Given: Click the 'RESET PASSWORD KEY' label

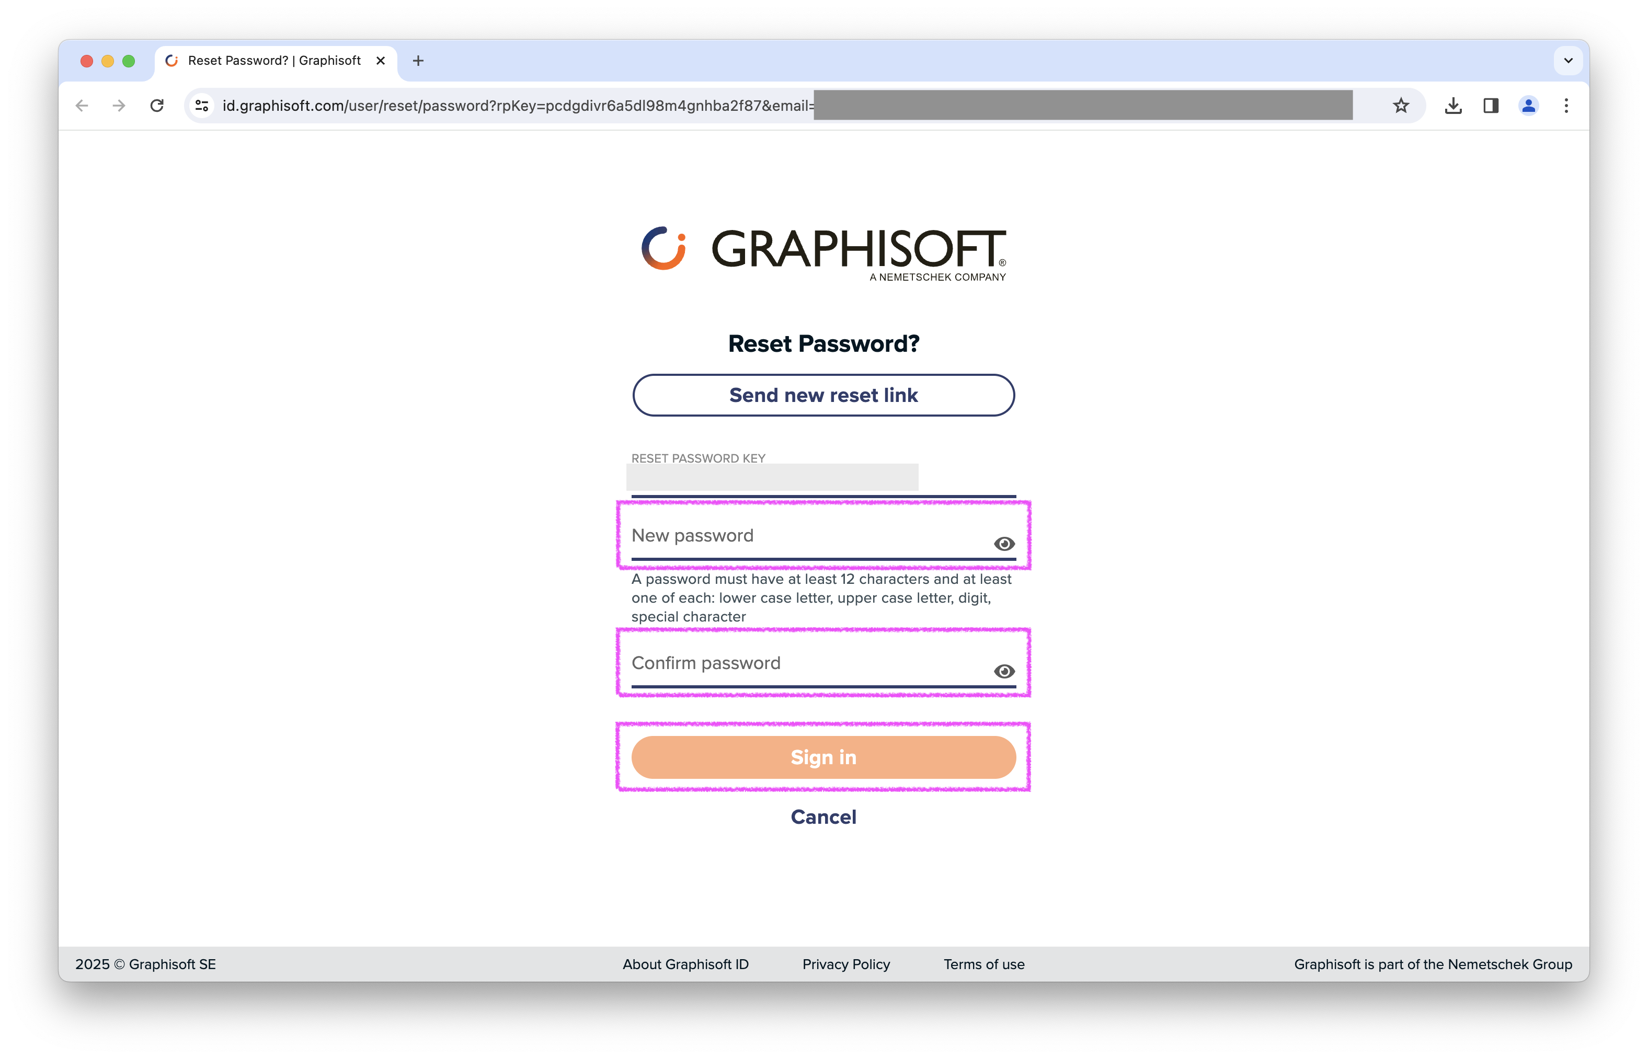Looking at the screenshot, I should coord(698,458).
